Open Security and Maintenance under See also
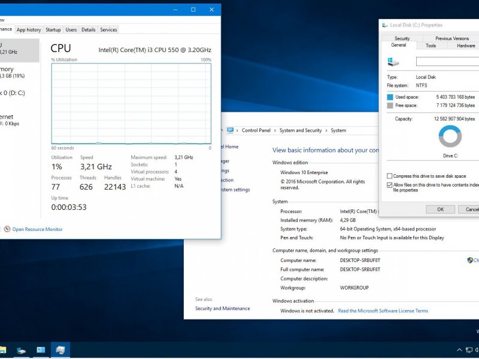The width and height of the screenshot is (479, 359). point(222,308)
